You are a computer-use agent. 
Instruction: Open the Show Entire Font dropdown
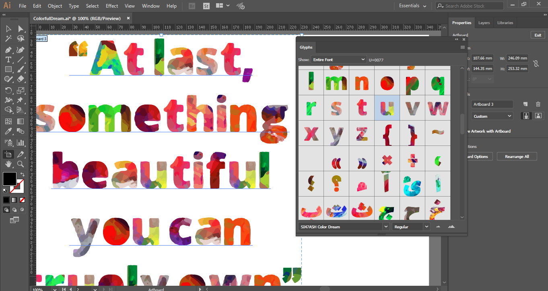[x=338, y=59]
